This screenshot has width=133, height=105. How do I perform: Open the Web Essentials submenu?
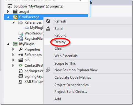[x=66, y=56]
